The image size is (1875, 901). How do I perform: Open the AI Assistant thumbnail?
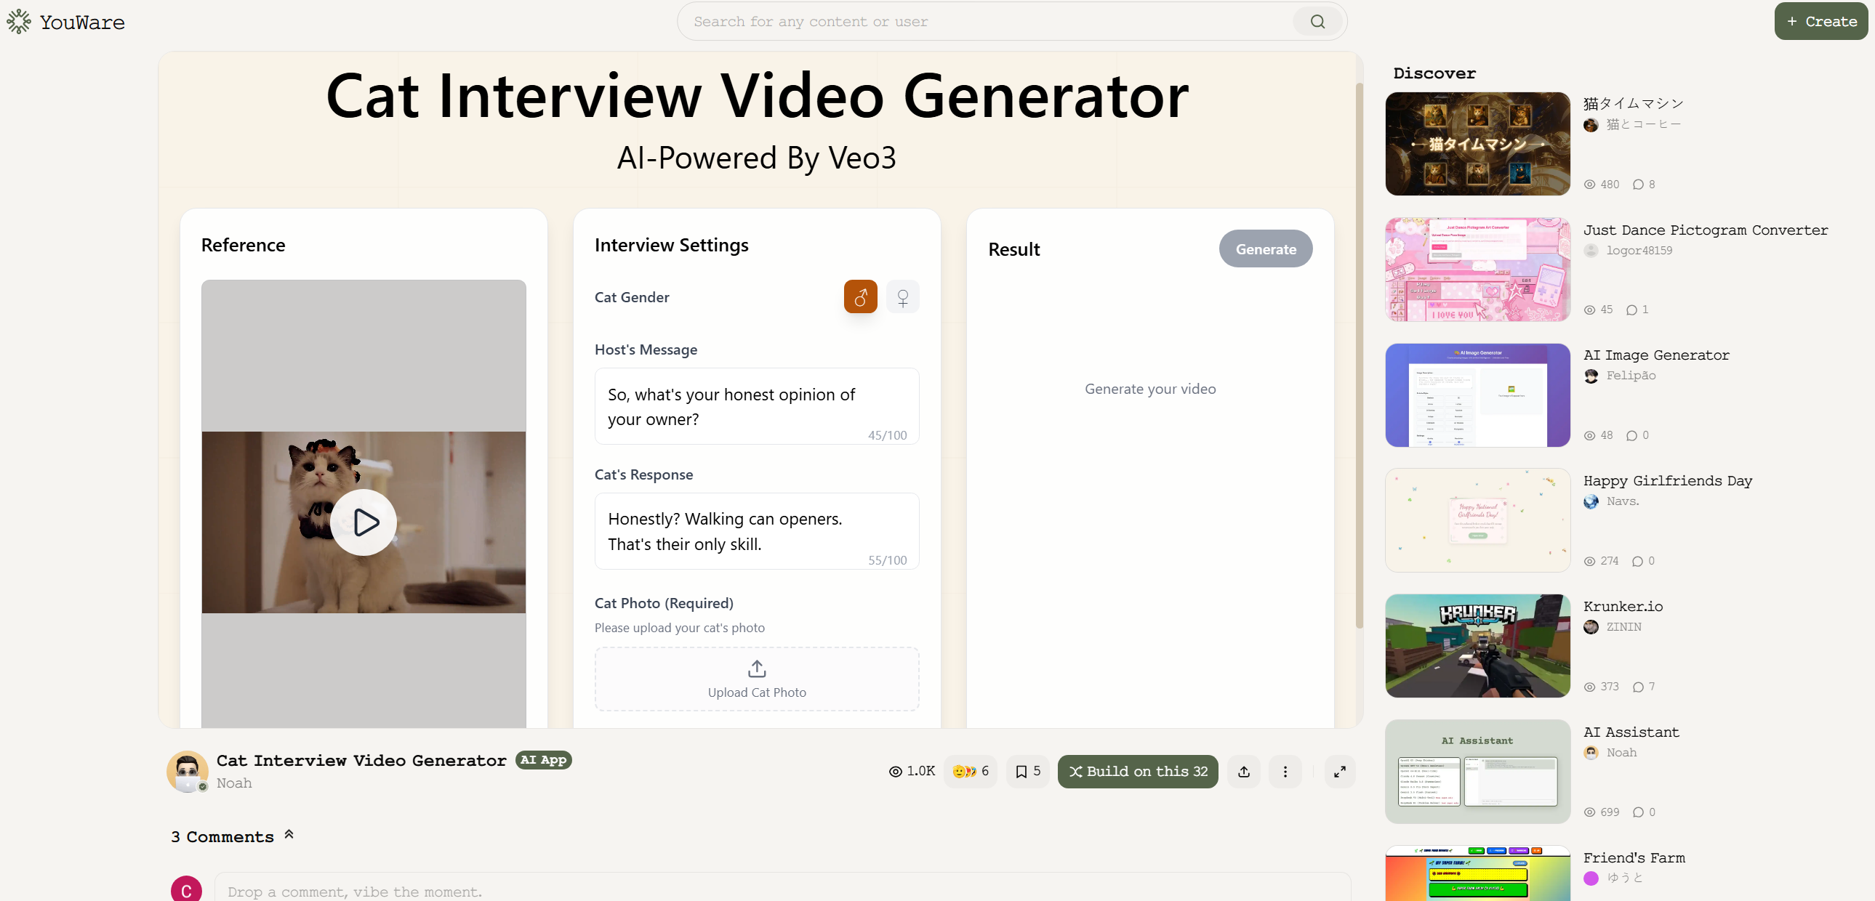pos(1477,772)
